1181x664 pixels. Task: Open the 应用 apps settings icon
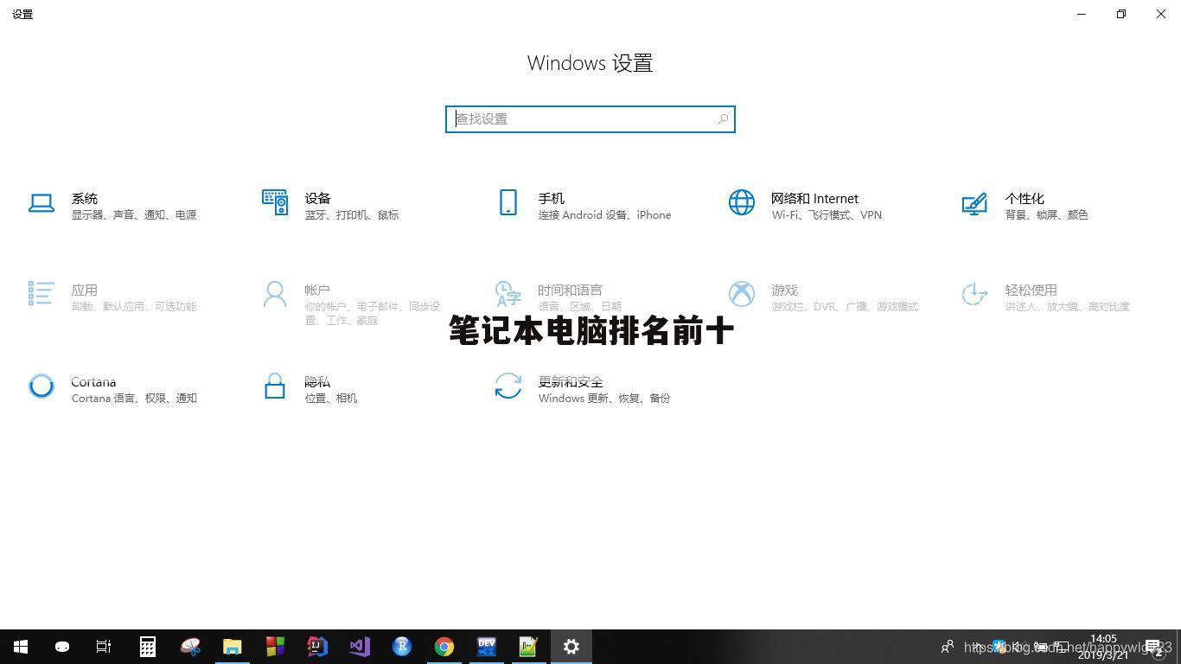(41, 293)
